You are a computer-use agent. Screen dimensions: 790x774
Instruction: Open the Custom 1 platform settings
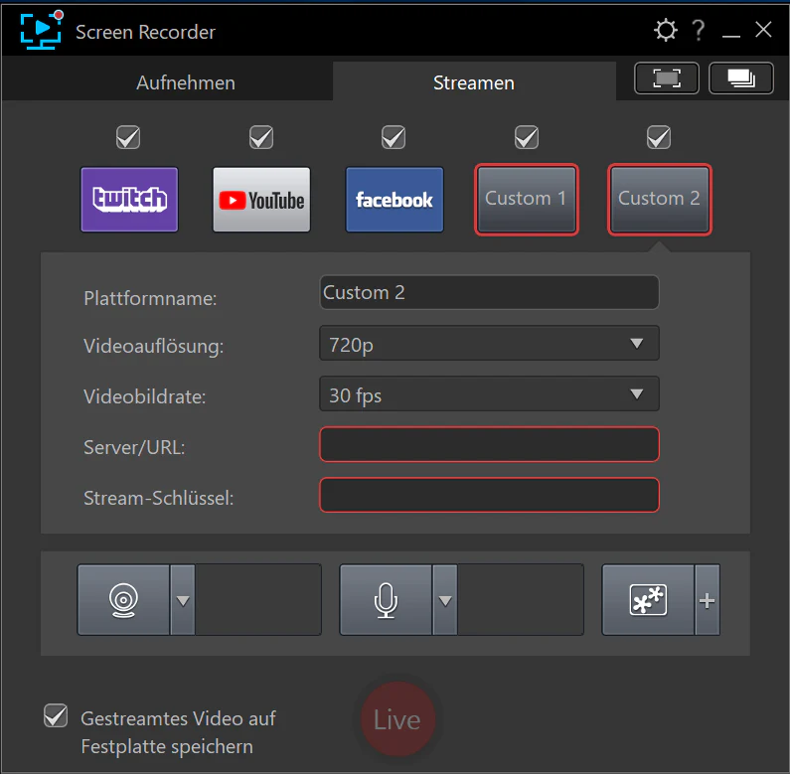(x=527, y=200)
